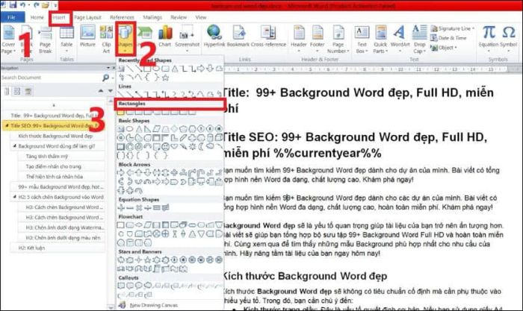The height and width of the screenshot is (311, 523).
Task: Open the Drop Cap dropdown
Action: 419,40
